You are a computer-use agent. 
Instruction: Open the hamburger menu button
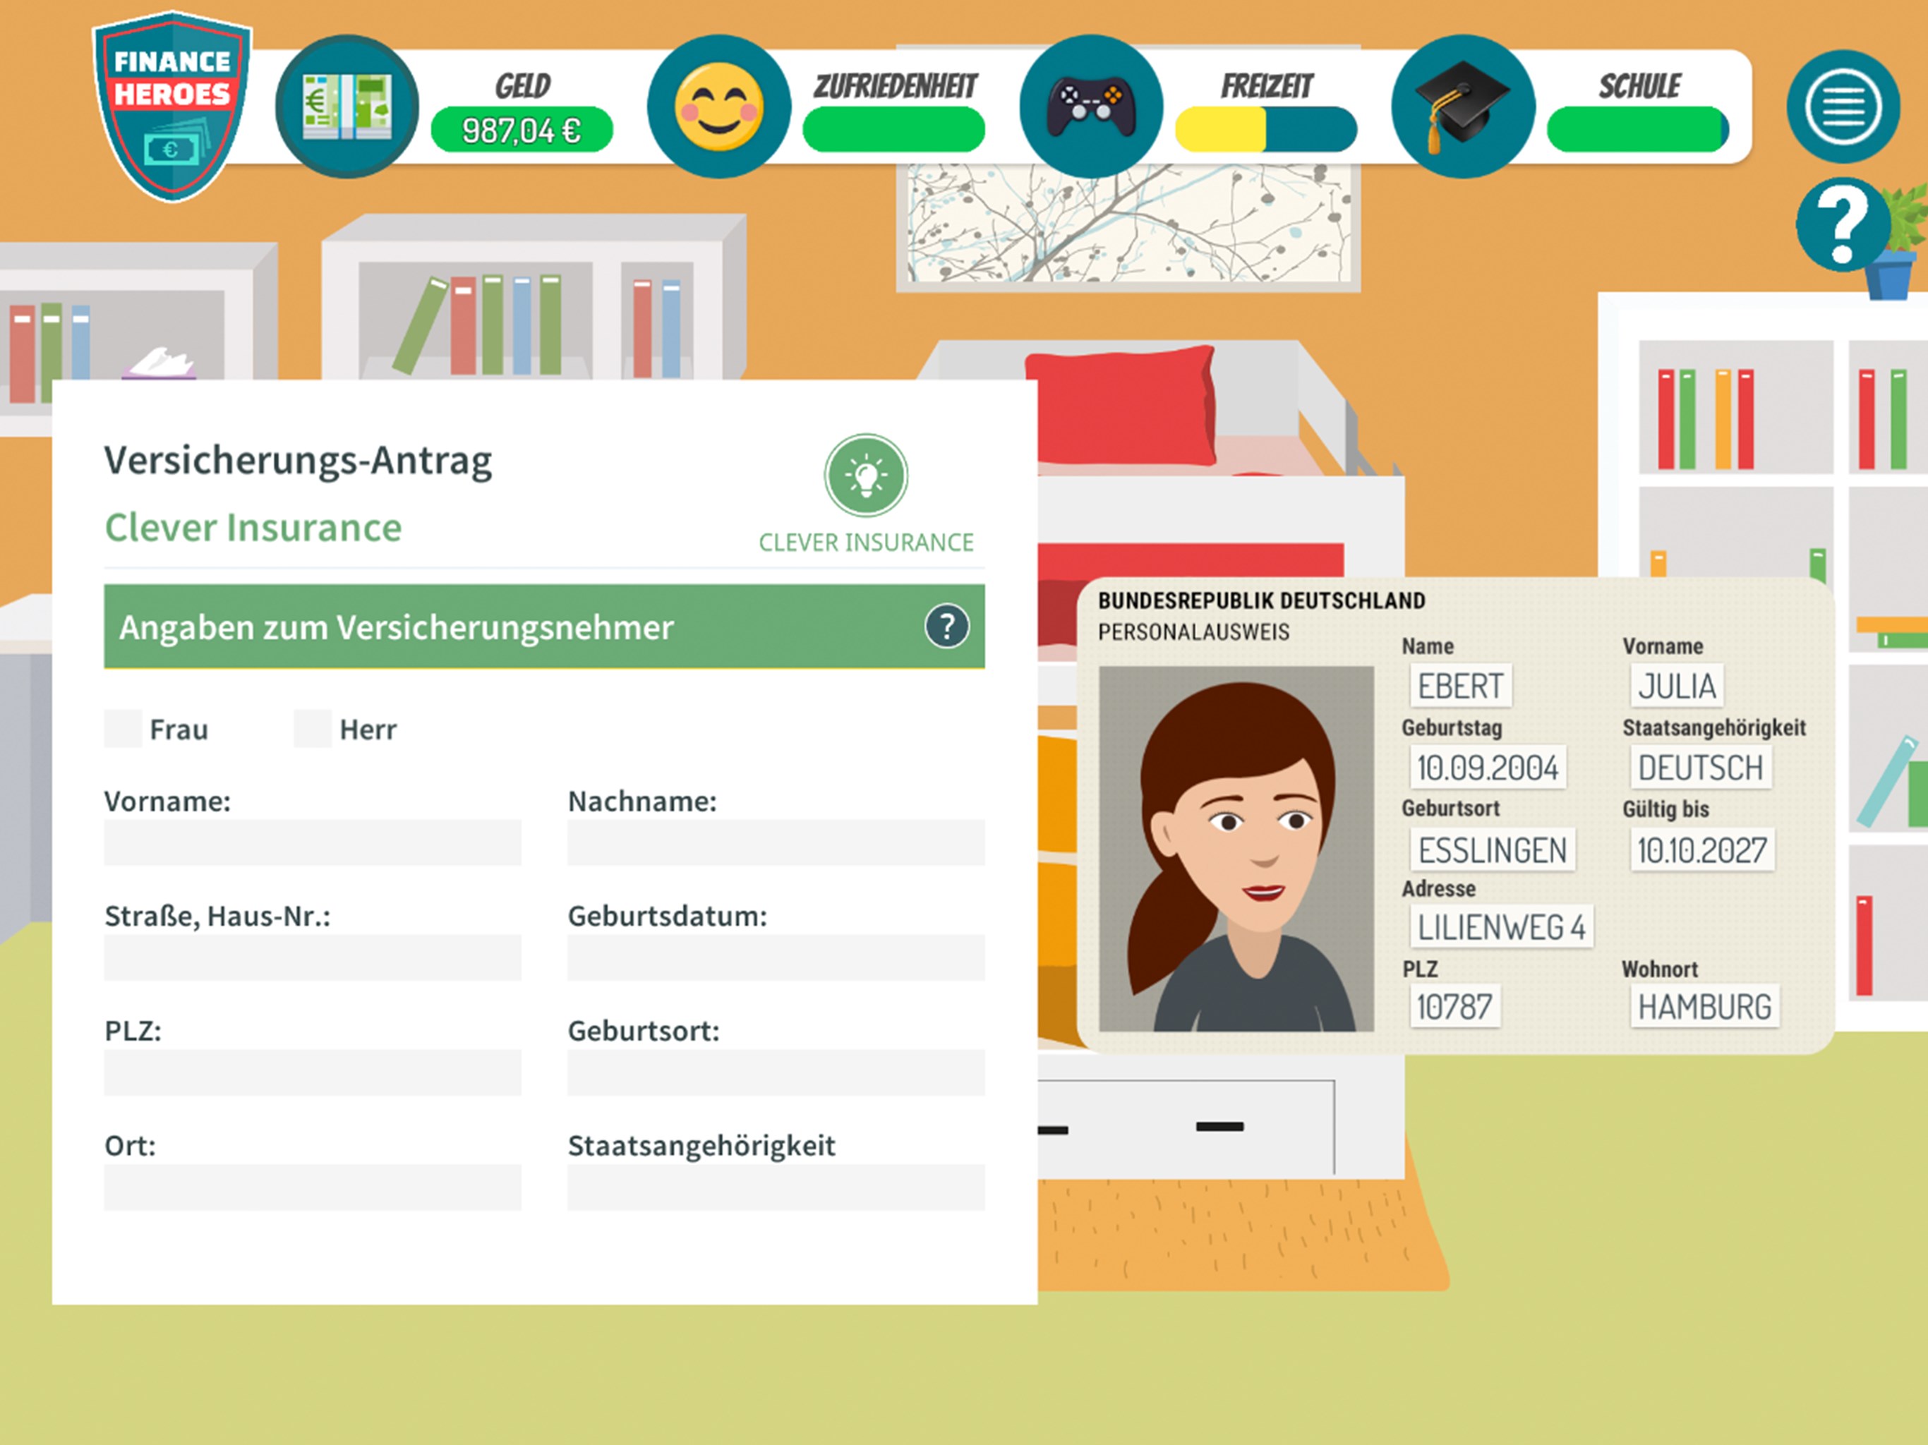[1842, 107]
